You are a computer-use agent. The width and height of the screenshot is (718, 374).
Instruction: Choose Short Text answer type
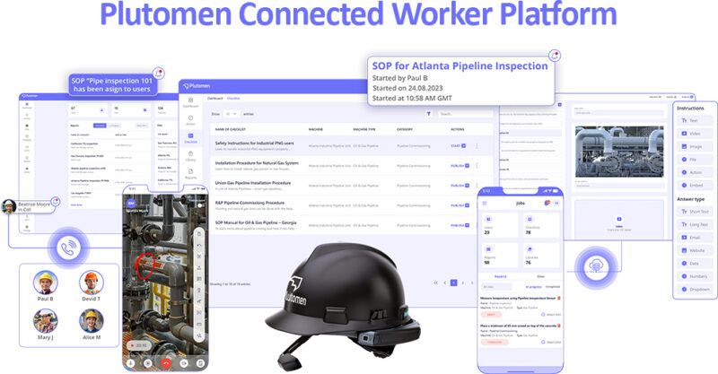pyautogui.click(x=695, y=212)
